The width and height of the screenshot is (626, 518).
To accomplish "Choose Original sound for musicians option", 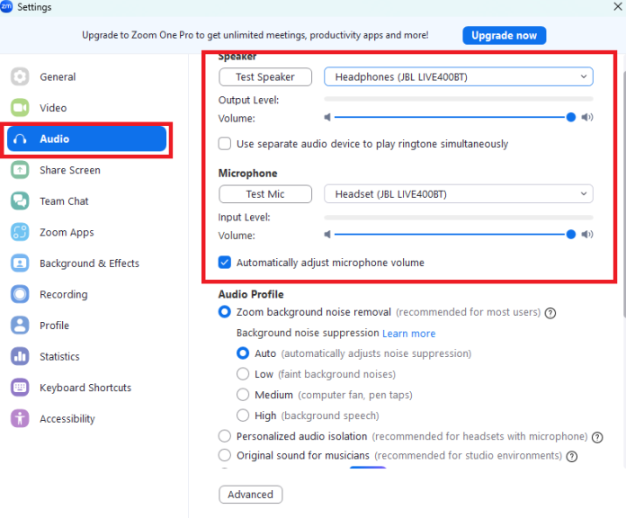I will [x=225, y=456].
